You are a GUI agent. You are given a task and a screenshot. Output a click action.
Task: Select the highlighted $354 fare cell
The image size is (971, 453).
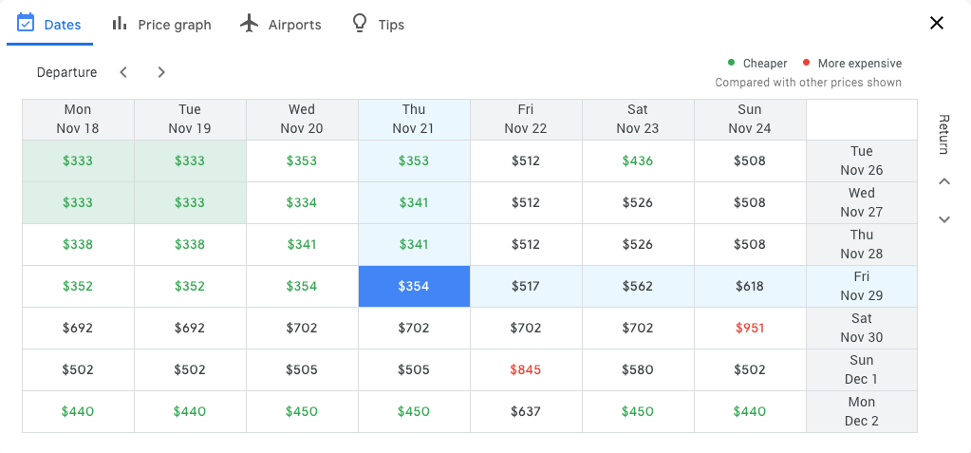(414, 287)
